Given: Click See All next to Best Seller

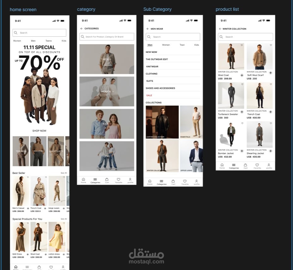Looking at the screenshot, I should pyautogui.click(x=64, y=173).
